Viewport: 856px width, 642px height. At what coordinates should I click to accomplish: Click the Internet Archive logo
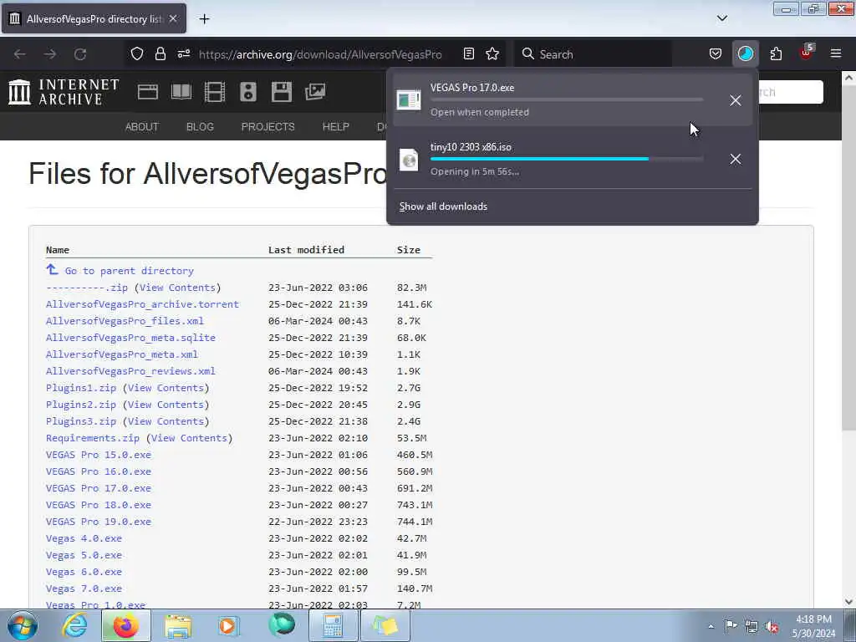(64, 91)
